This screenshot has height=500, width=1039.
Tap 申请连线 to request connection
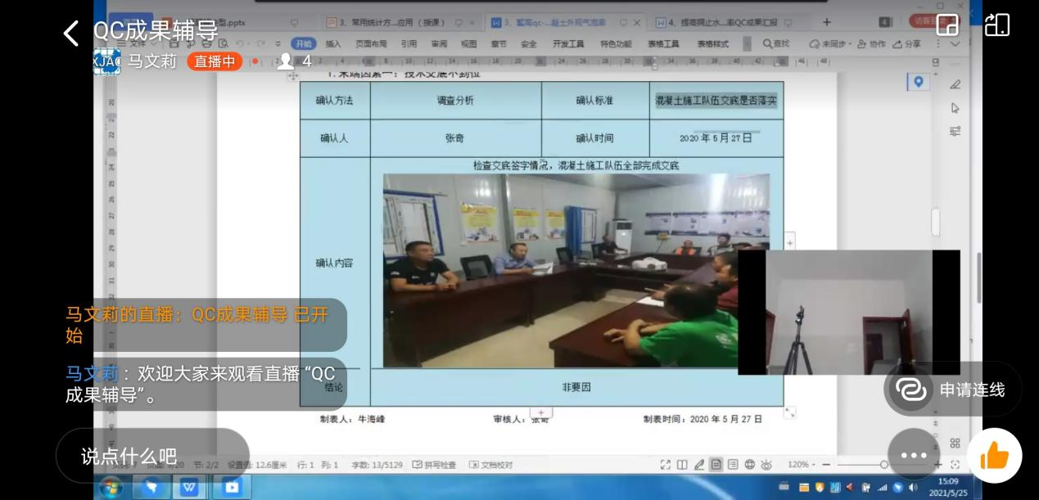click(x=952, y=390)
